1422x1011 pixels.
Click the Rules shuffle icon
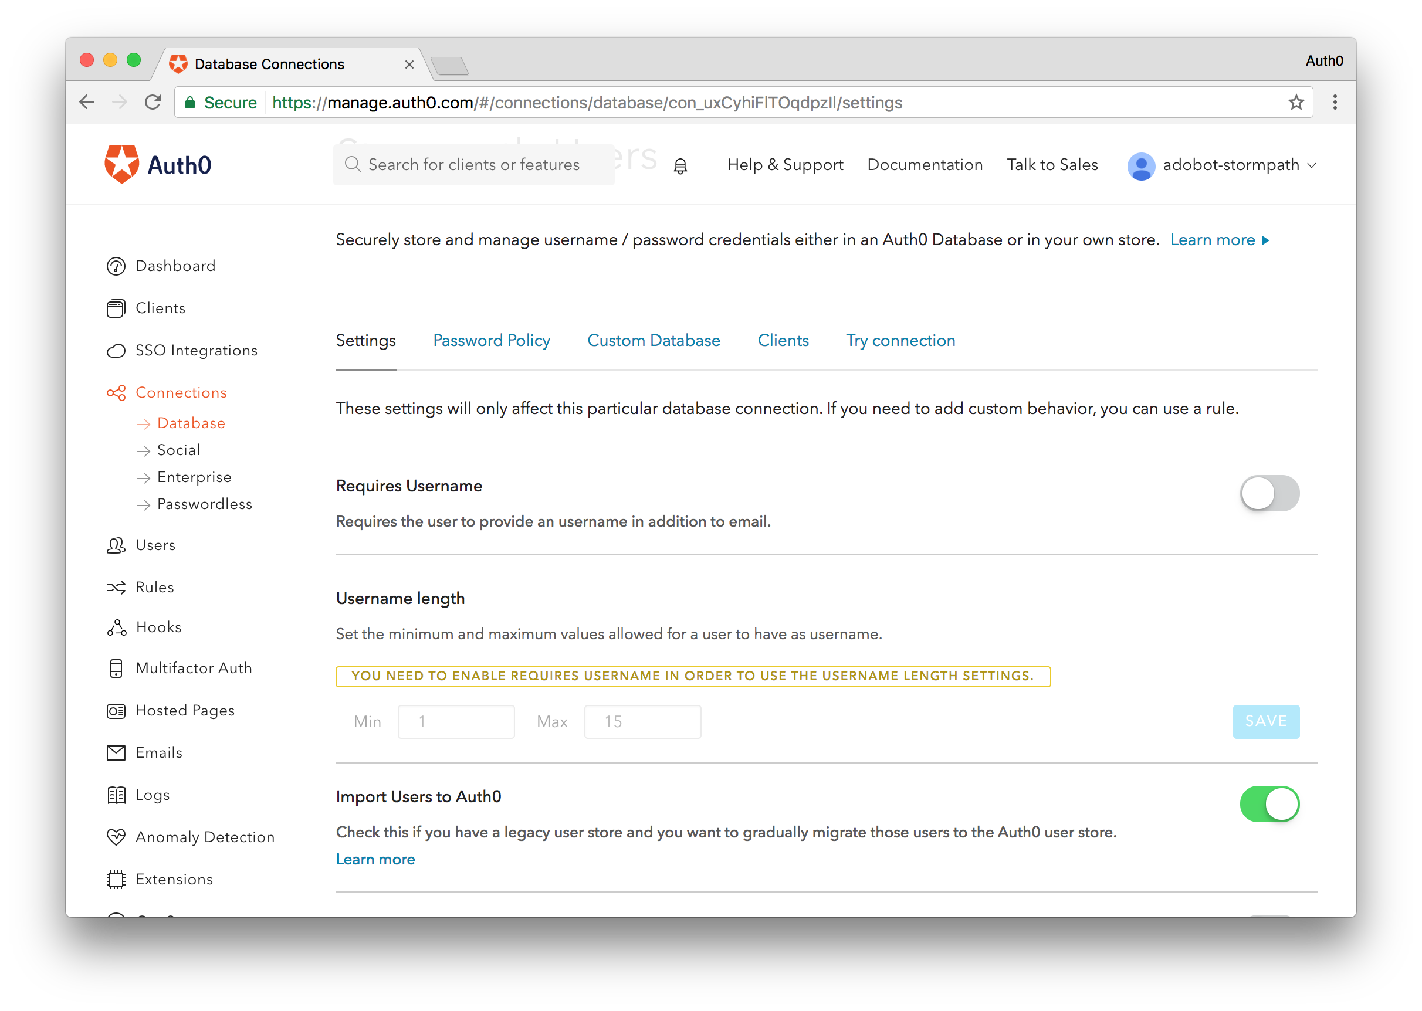(116, 587)
